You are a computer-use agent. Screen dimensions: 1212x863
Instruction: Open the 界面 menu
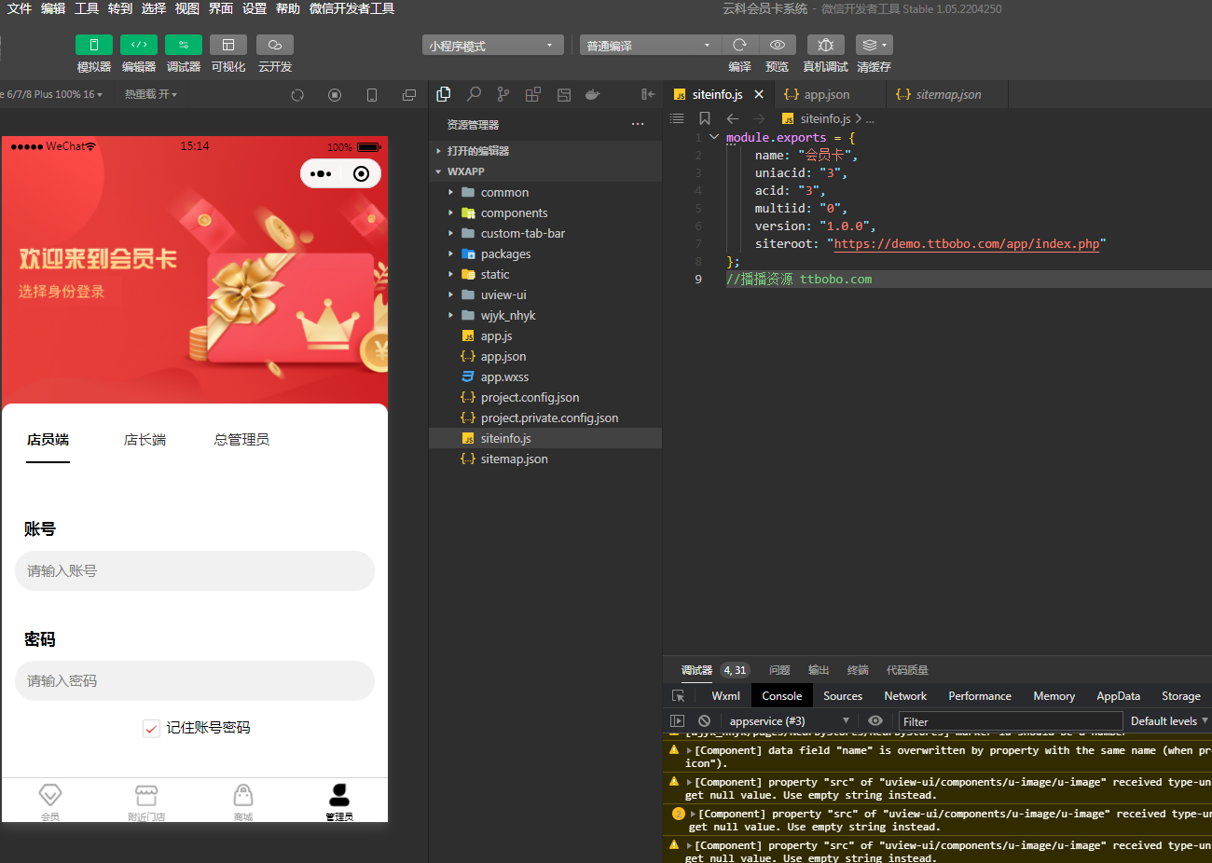(x=221, y=8)
